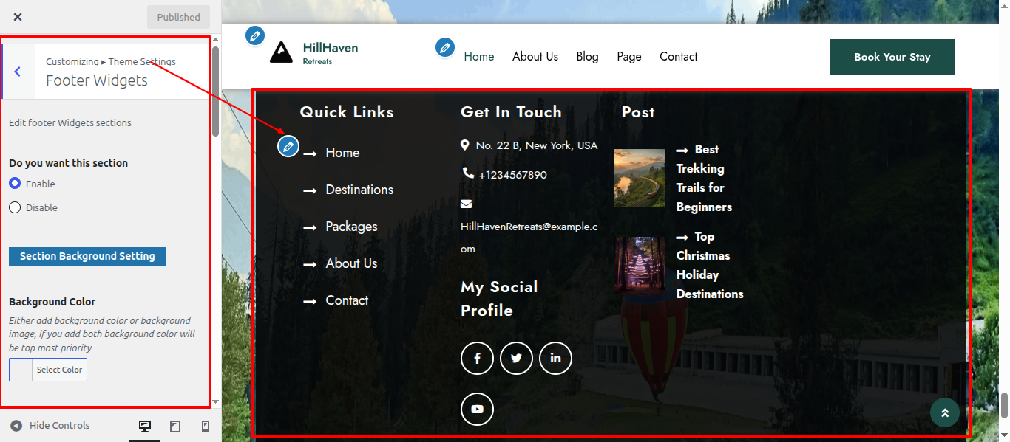Click the About Us link in Quick Links
The image size is (1010, 442).
pos(351,263)
